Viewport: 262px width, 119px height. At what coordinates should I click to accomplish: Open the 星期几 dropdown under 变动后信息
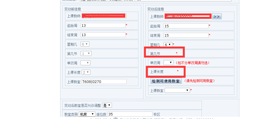168,44
